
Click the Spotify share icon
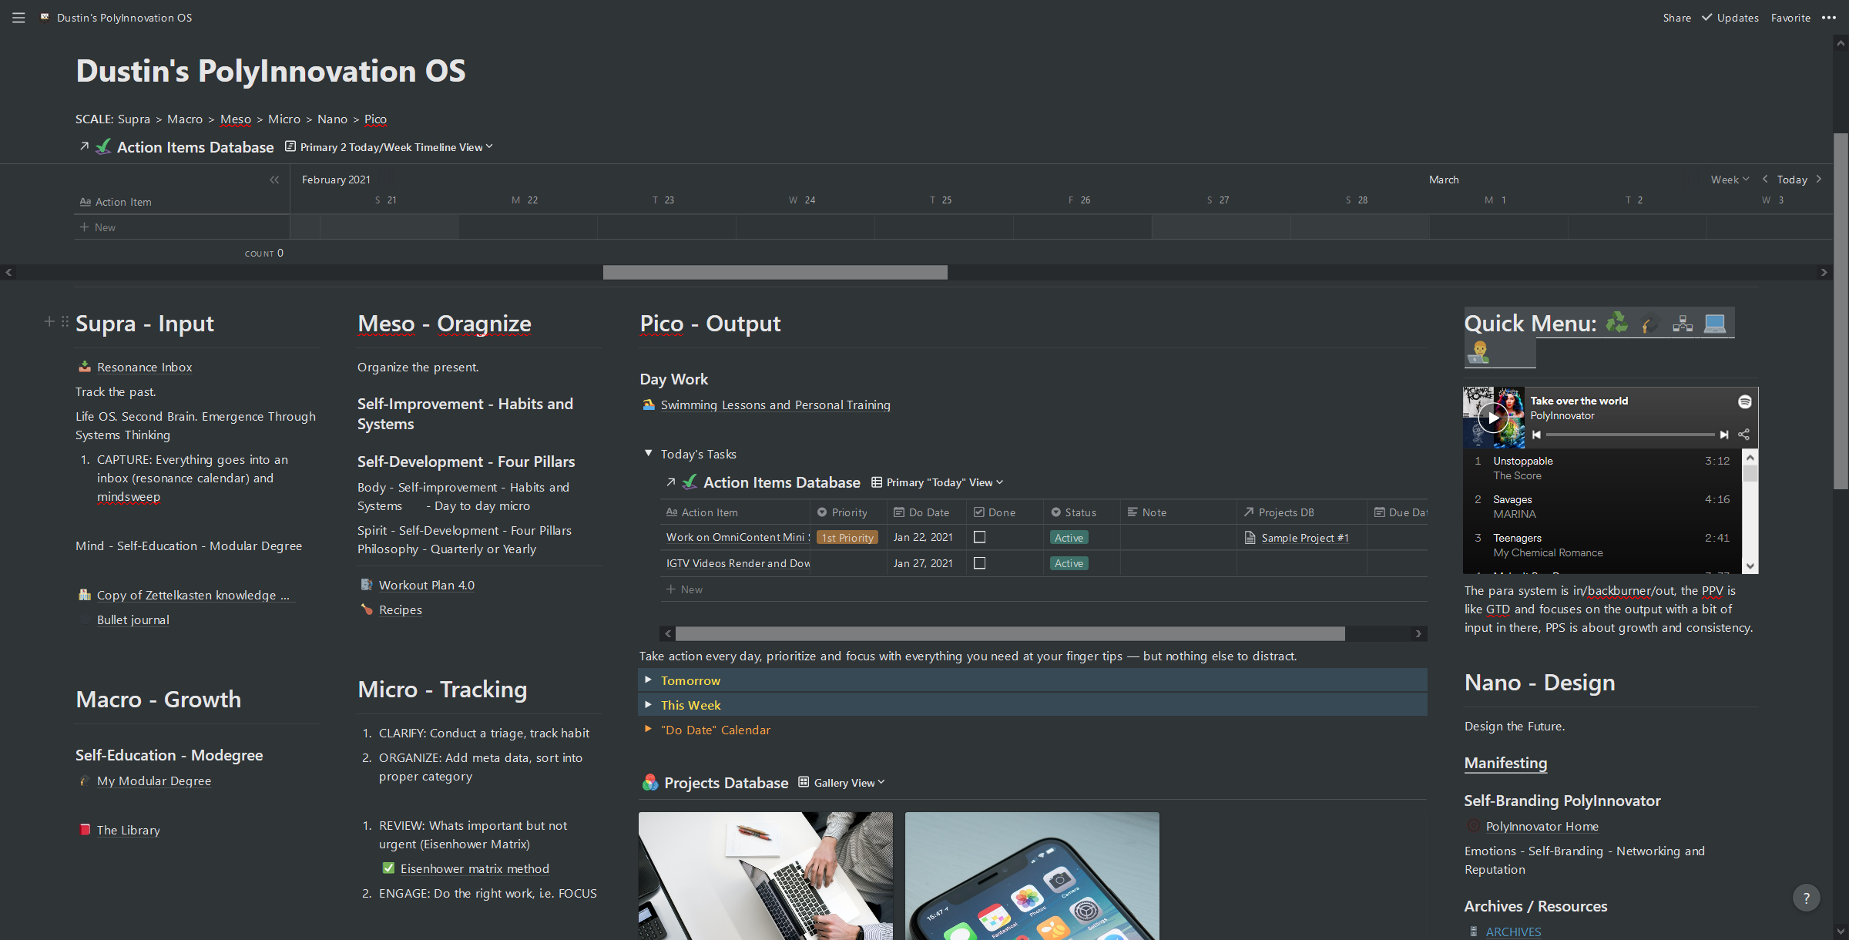click(1743, 435)
